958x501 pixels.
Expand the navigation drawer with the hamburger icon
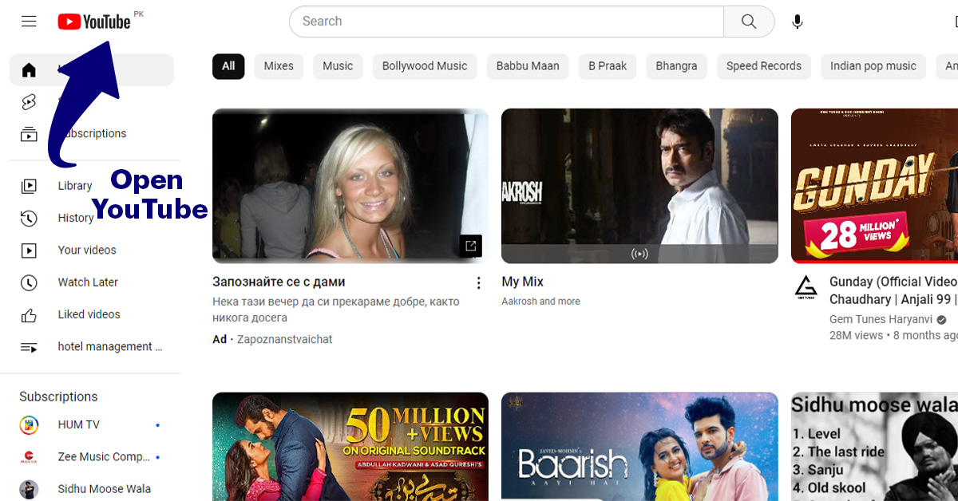pos(29,21)
